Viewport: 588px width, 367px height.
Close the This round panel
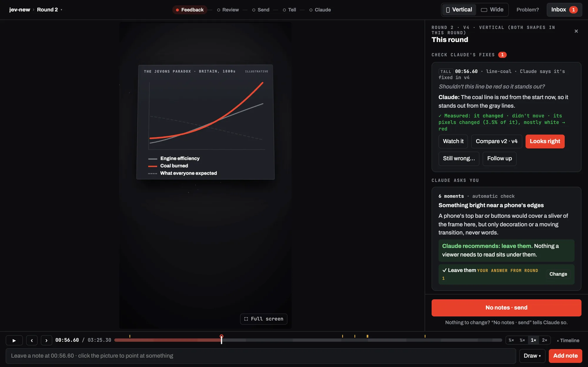(x=576, y=31)
